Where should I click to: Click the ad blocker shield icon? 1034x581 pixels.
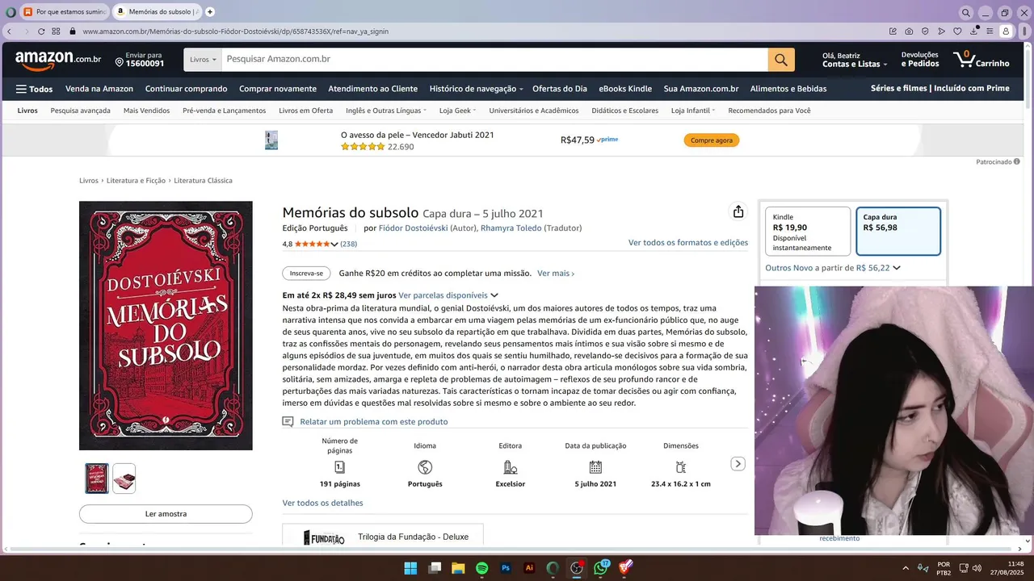pos(925,31)
